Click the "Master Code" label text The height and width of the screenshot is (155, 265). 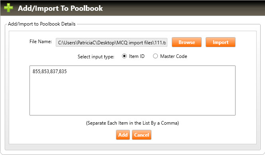tap(174, 56)
